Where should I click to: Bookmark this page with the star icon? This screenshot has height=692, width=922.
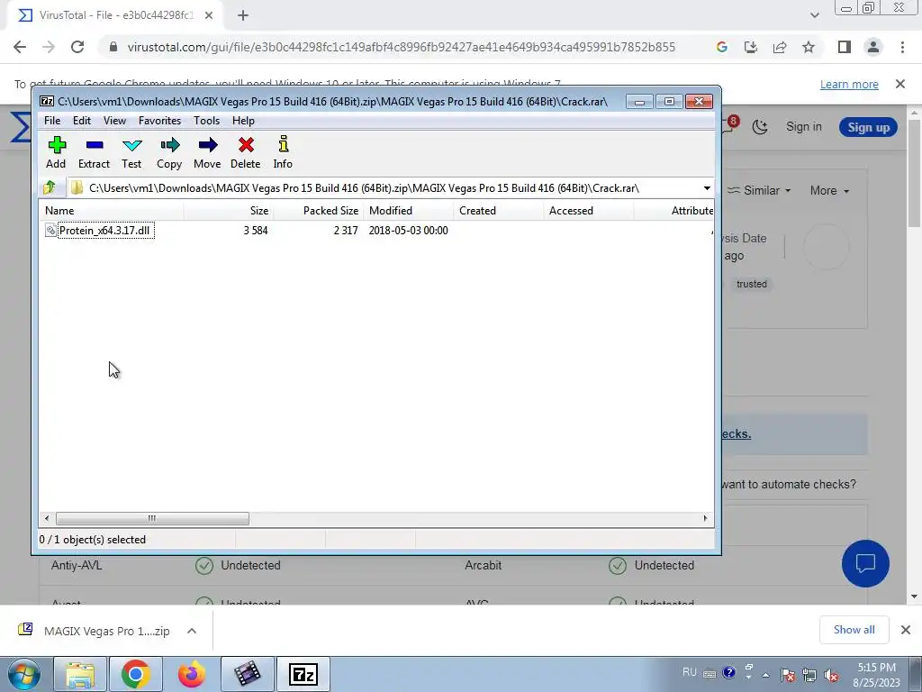point(809,47)
